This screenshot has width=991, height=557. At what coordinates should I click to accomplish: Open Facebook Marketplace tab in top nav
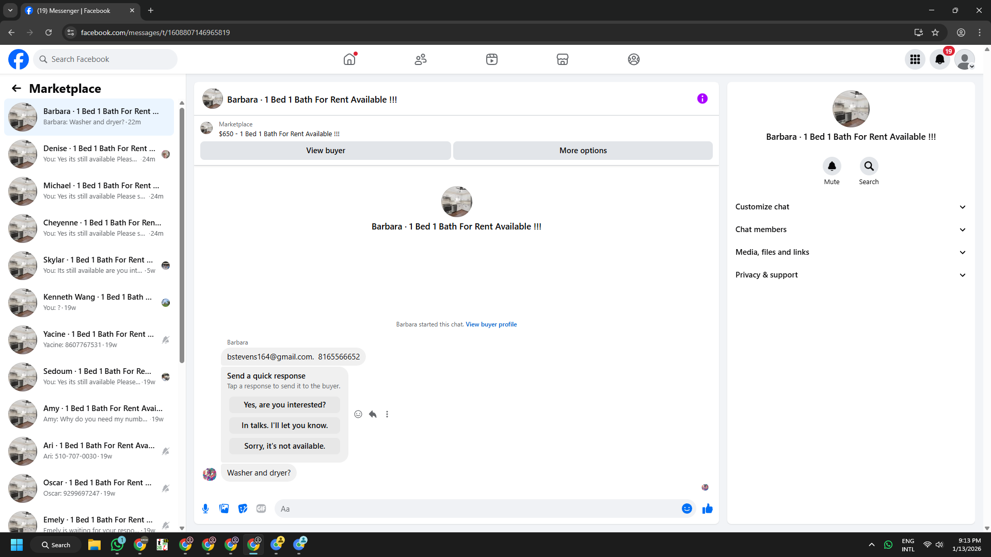pyautogui.click(x=563, y=59)
